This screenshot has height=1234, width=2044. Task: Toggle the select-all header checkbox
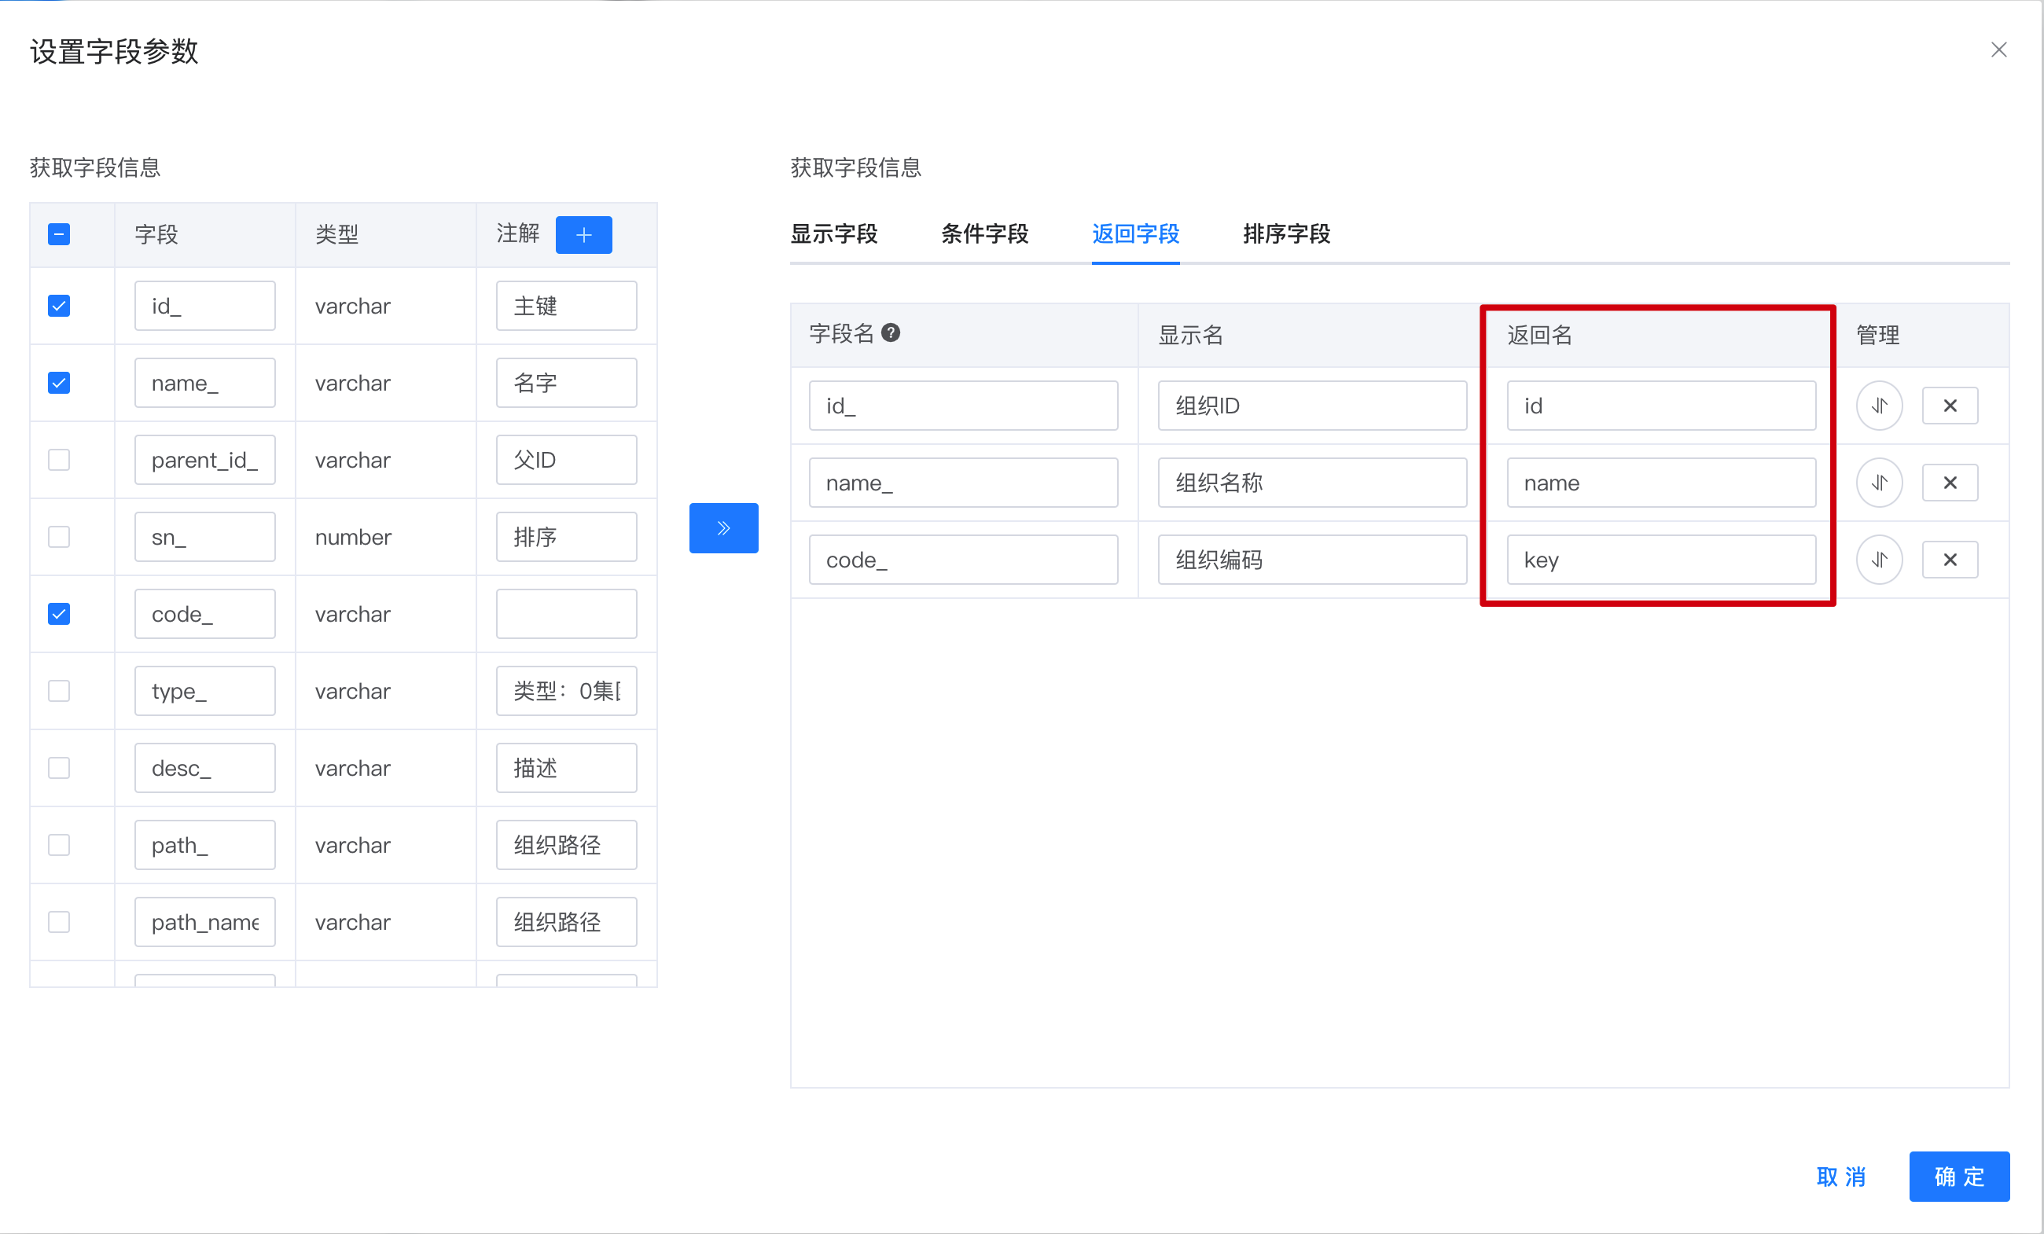pos(59,235)
